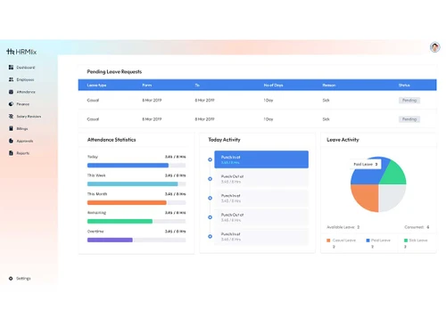The image size is (446, 334).
Task: Open Settings at the sidebar bottom
Action: [x=20, y=279]
